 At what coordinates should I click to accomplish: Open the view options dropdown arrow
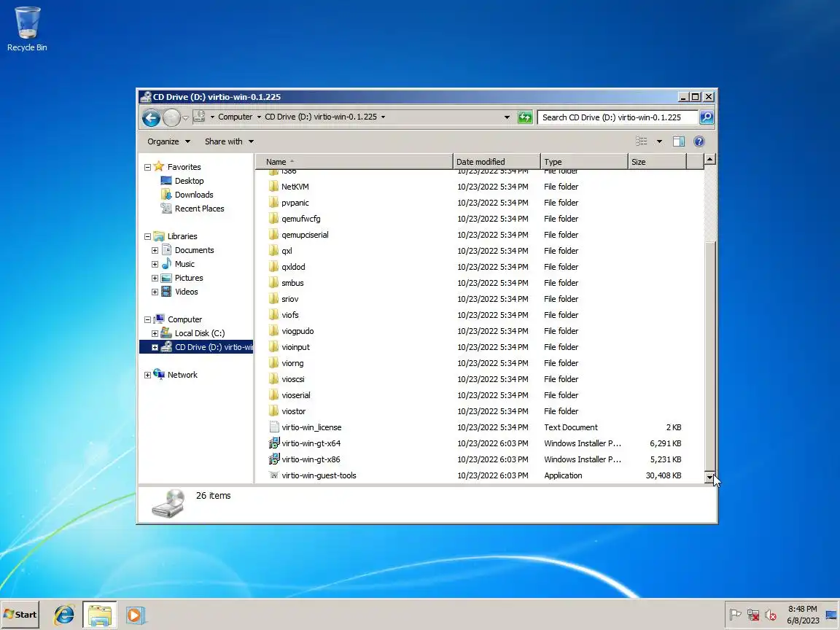tap(659, 141)
